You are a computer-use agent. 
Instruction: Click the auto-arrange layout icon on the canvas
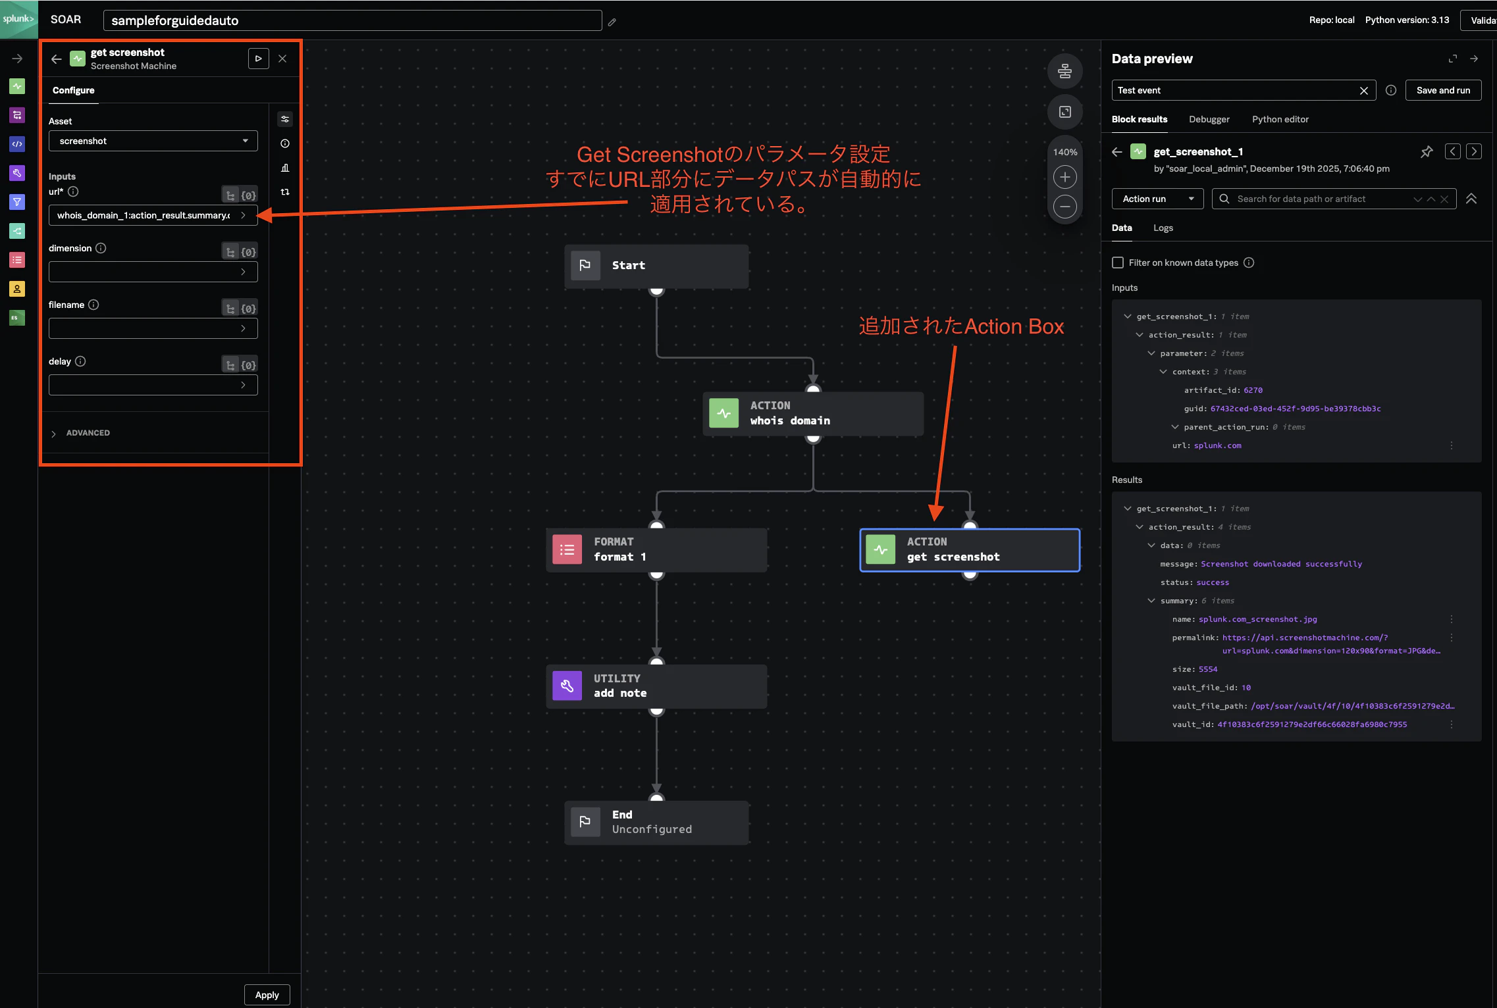(x=1064, y=71)
